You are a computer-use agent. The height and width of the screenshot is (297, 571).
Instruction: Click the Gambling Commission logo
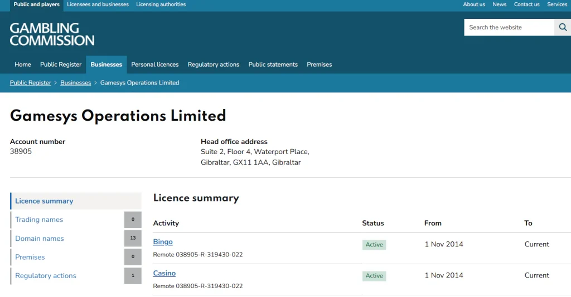[52, 34]
